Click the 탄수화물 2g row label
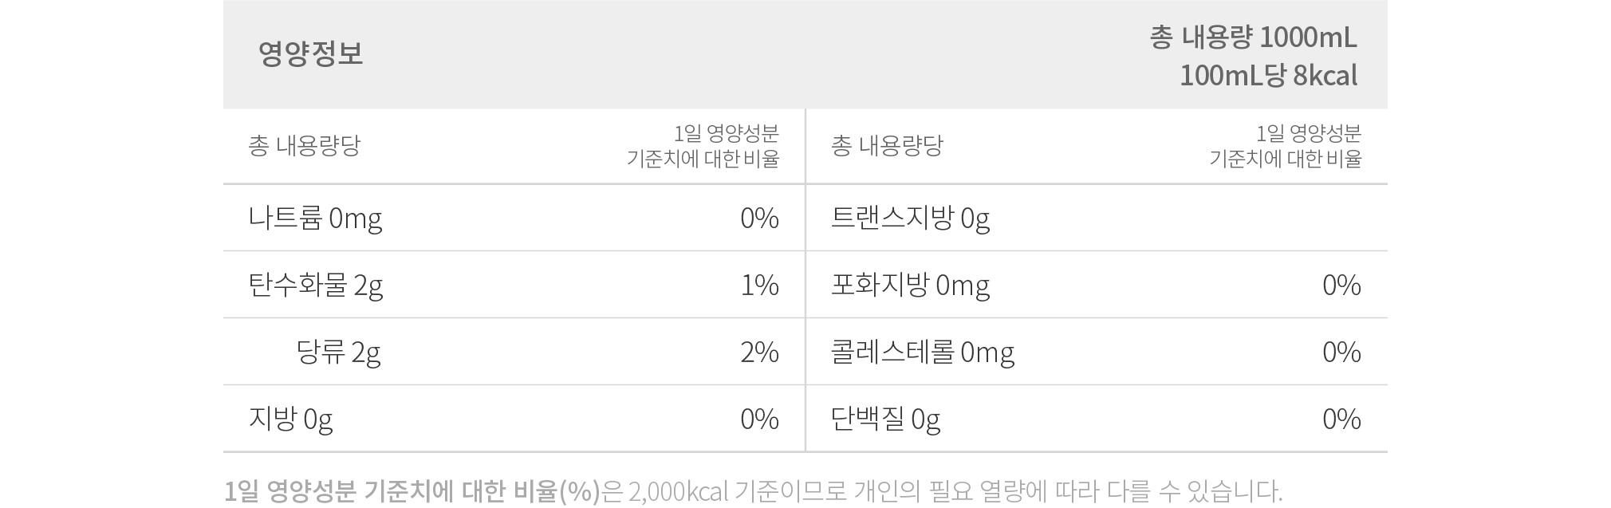Viewport: 1611px width, 508px height. pos(316,285)
